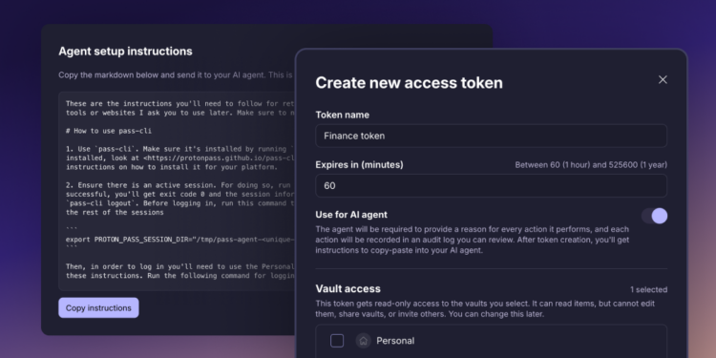The height and width of the screenshot is (358, 716).
Task: Toggle the Use for AI agent switch
Action: pyautogui.click(x=654, y=216)
